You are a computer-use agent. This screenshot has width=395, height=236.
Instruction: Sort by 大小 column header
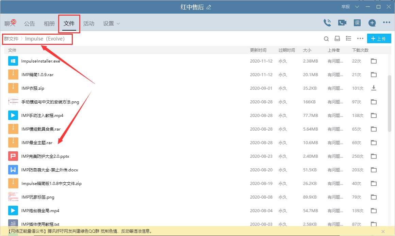pos(307,50)
